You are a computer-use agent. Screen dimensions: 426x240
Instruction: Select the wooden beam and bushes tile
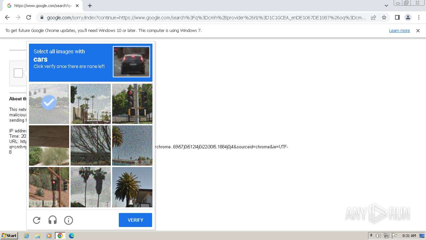(x=49, y=145)
